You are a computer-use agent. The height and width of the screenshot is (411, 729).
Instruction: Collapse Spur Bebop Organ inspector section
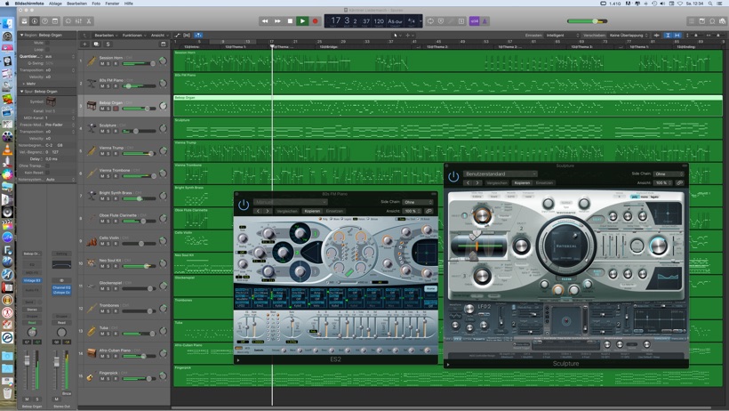[21, 92]
